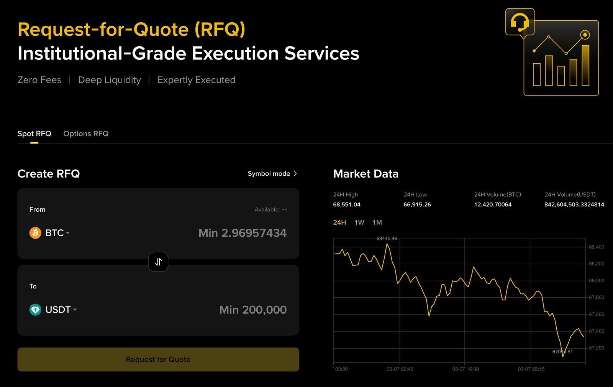
Task: Click the swap currencies icon between From and To
Action: 158,262
